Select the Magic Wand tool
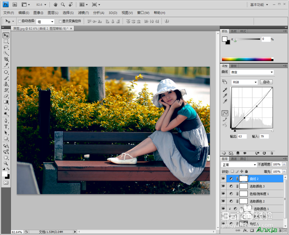 coord(6,53)
